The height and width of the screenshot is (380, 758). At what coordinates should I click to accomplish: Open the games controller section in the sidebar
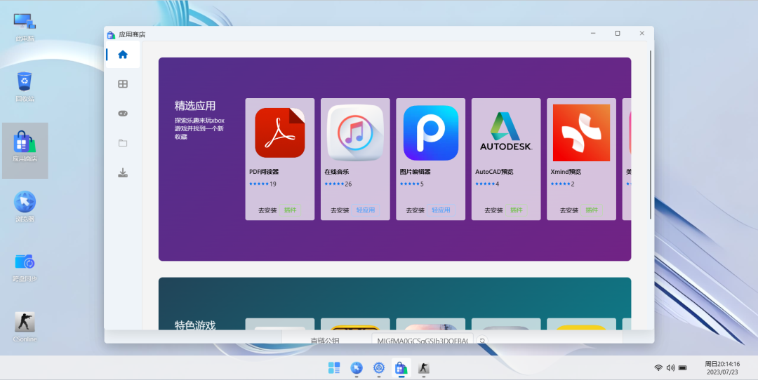(x=123, y=114)
